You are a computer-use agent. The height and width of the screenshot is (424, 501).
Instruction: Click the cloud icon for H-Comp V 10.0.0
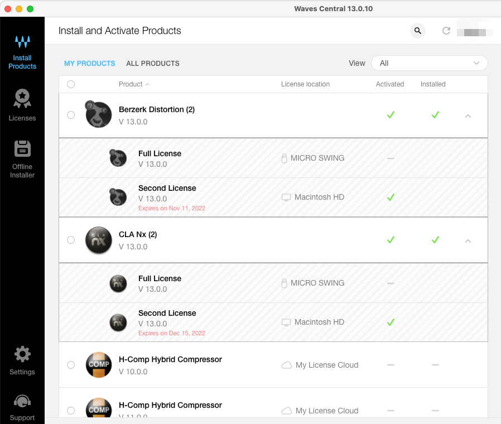pyautogui.click(x=287, y=365)
